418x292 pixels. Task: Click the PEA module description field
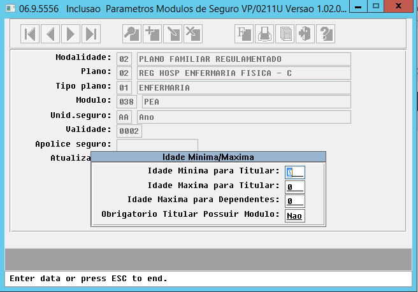click(x=247, y=102)
